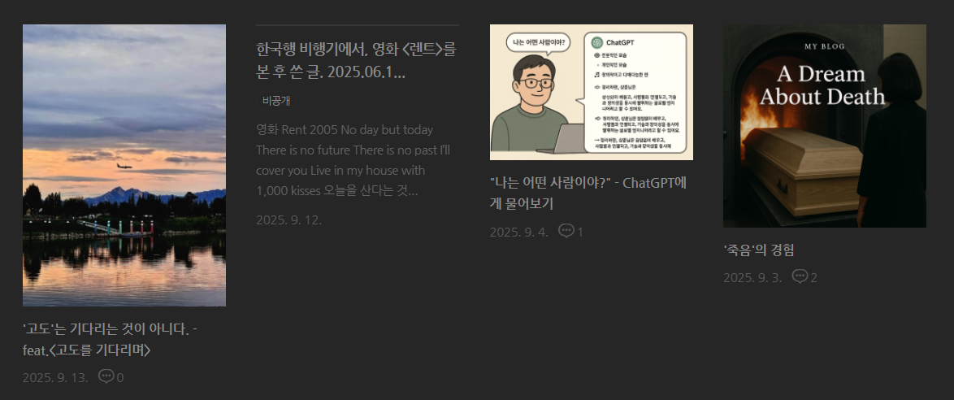Click the 비공개 private badge
This screenshot has width=954, height=400.
(x=276, y=101)
